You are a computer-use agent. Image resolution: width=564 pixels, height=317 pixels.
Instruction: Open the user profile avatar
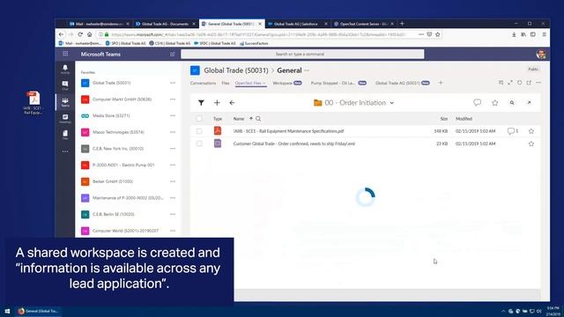[541, 55]
